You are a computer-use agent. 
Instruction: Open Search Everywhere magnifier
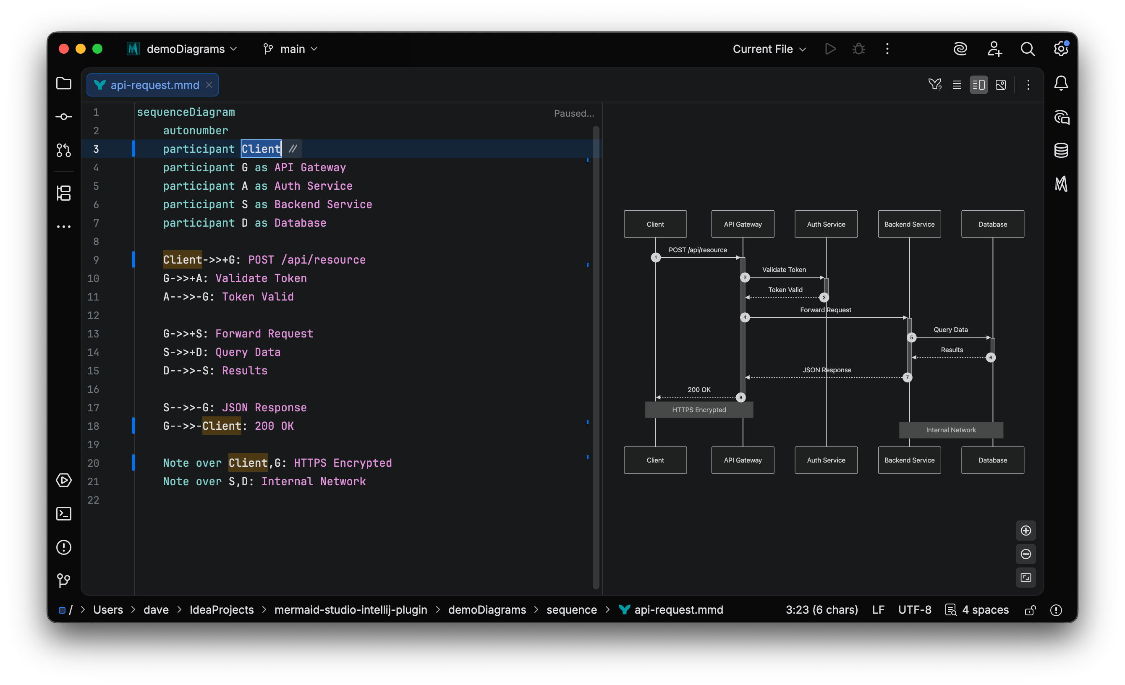coord(1027,49)
